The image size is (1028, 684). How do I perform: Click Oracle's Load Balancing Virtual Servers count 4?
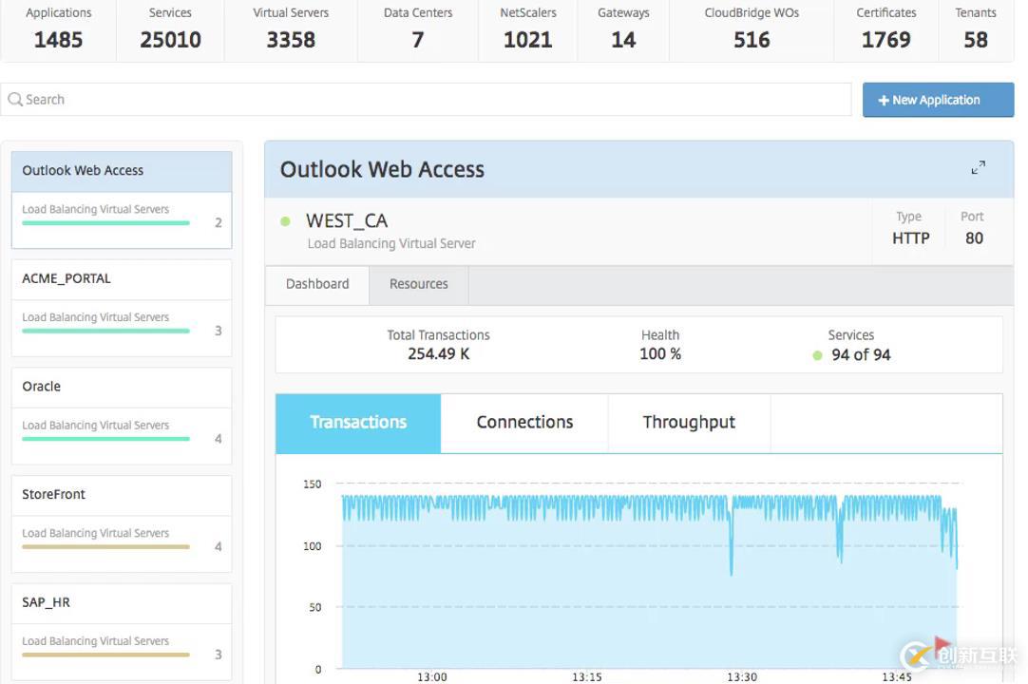[219, 439]
